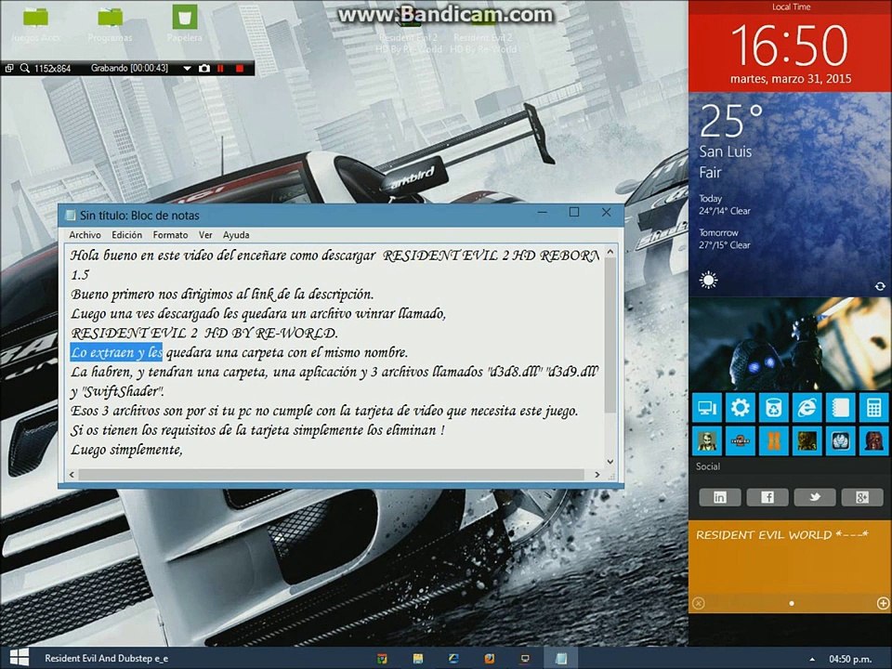The image size is (892, 669).
Task: Click the sun weather icon
Action: [709, 280]
